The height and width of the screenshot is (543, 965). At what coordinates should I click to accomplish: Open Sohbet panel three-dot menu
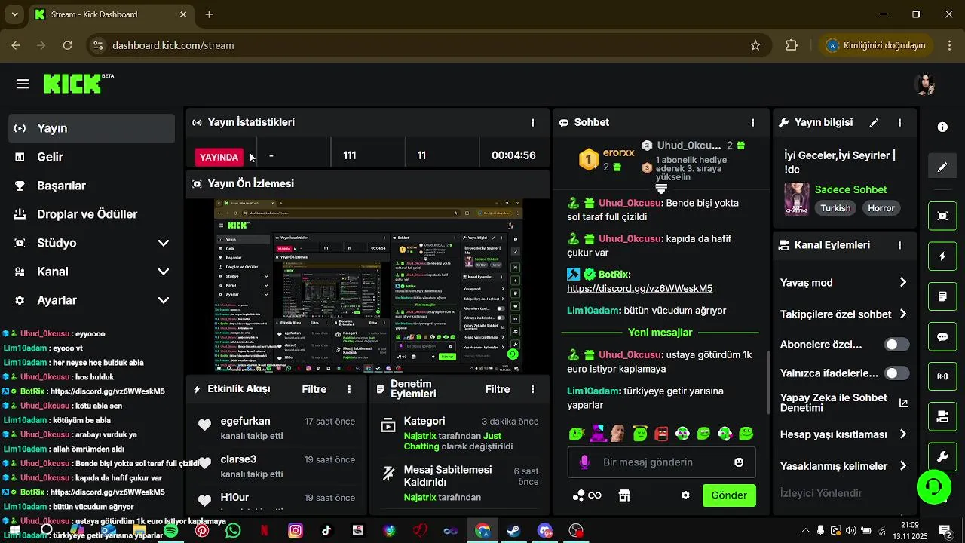pos(752,122)
